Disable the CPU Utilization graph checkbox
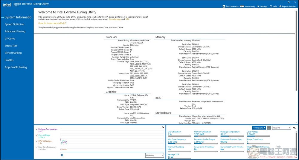Screen dimensions: 299x160 tap(37, 141)
